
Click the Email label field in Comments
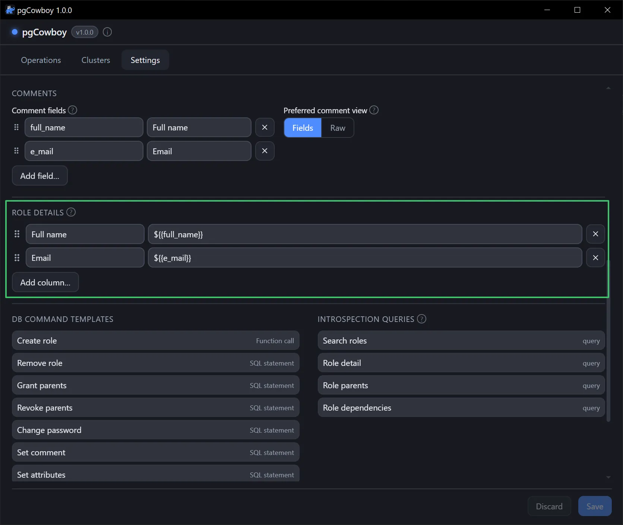[199, 151]
